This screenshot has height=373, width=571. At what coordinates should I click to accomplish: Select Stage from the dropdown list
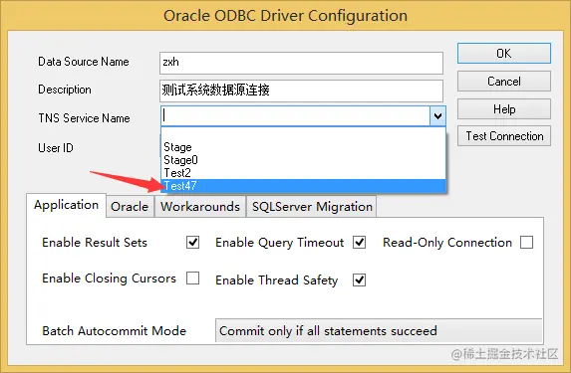click(303, 147)
